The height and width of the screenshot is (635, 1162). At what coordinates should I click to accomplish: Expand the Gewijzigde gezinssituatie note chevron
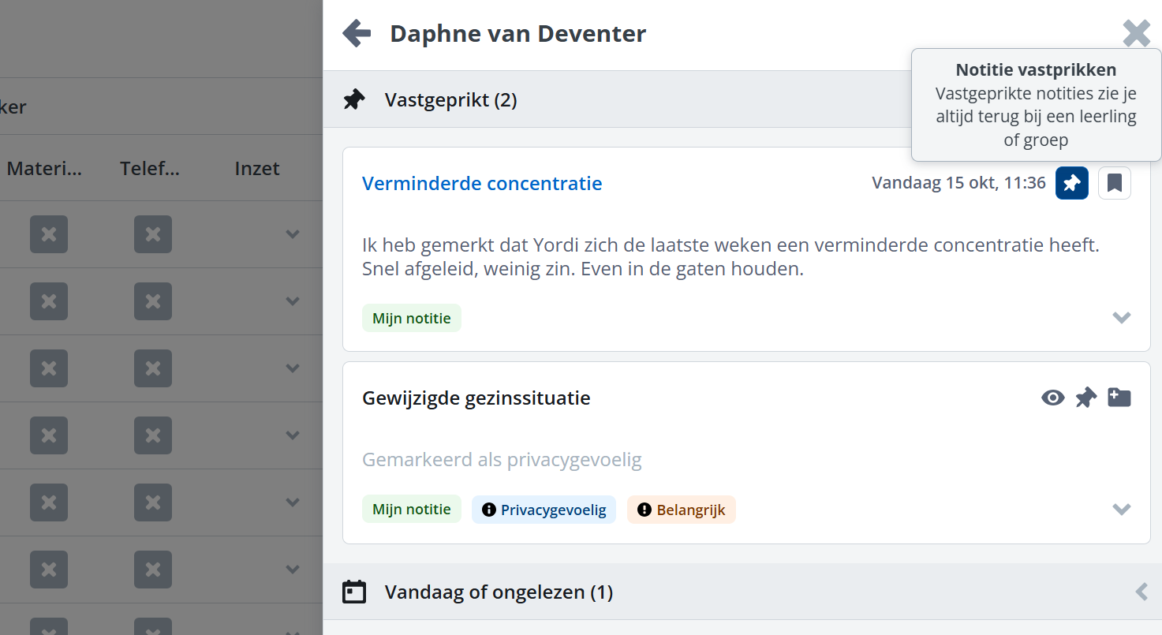[1121, 509]
